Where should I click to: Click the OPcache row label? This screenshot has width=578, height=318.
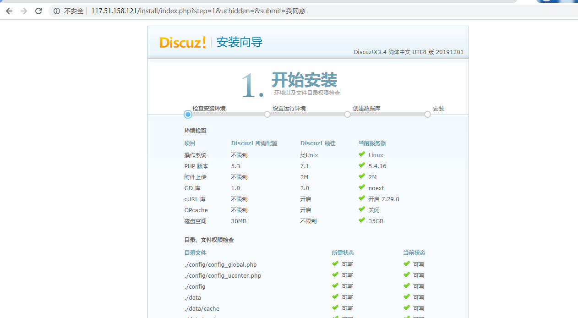pyautogui.click(x=196, y=210)
